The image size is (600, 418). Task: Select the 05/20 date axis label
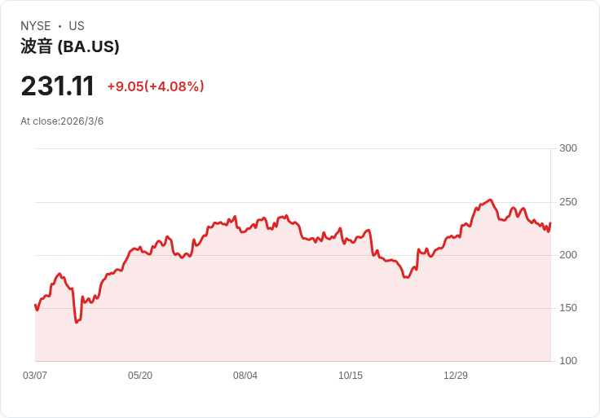[140, 376]
